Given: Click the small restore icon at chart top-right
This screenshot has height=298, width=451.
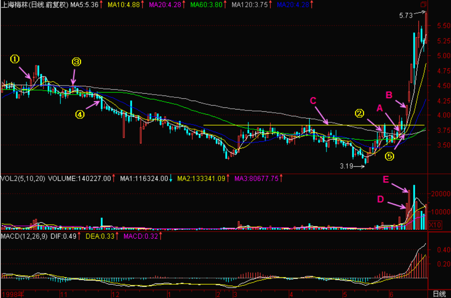Looking at the screenshot, I should point(423,5).
